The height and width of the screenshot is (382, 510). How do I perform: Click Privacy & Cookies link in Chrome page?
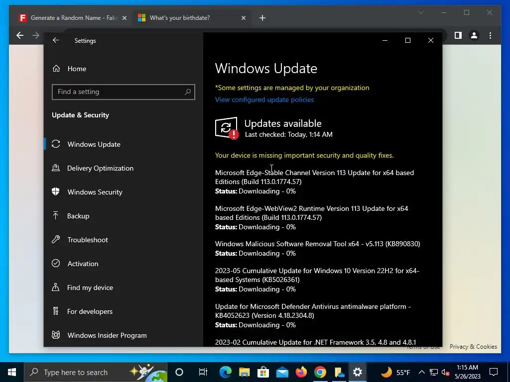coord(473,347)
